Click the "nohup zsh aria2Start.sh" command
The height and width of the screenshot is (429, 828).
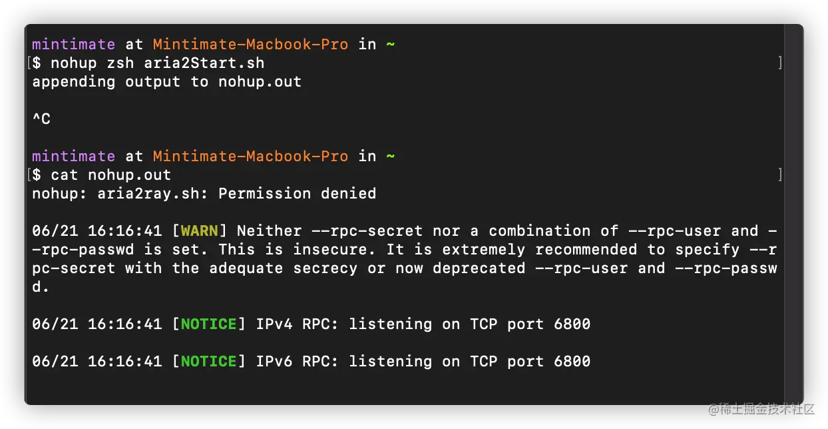point(157,63)
